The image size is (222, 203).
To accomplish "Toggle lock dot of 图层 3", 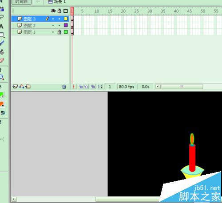I will 59,19.
